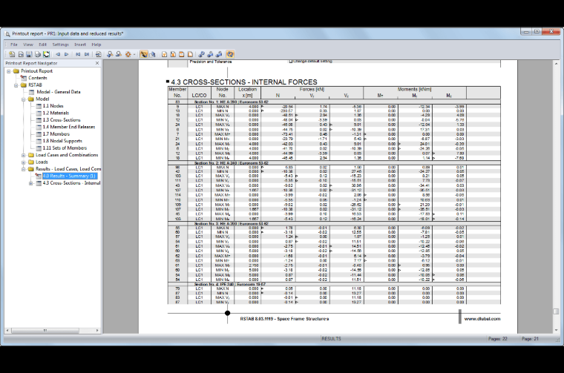
Task: Open the Edit menu
Action: 43,44
